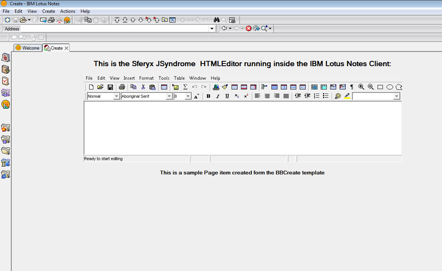Insert hyperlink with the globe chain icon
Image resolution: width=442 pixels, height=271 pixels.
[x=216, y=87]
